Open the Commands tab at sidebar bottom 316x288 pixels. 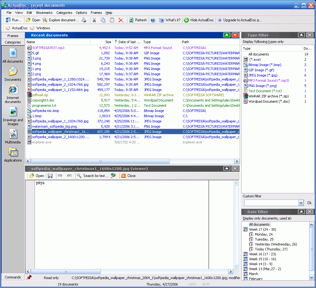coord(13,277)
